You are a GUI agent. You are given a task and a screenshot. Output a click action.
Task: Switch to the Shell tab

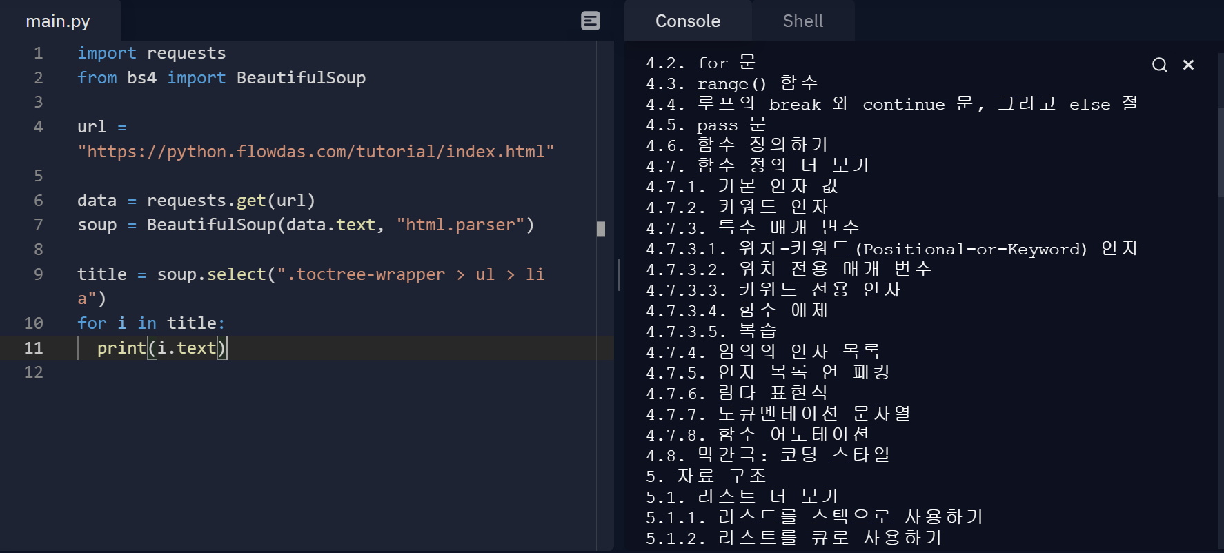803,21
